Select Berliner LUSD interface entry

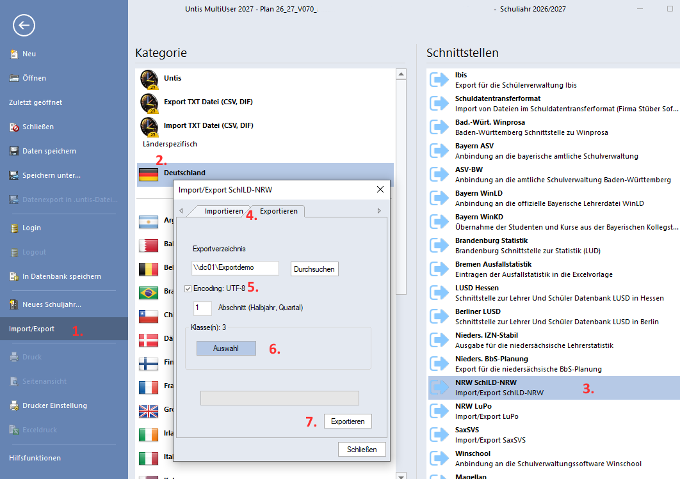tap(554, 317)
